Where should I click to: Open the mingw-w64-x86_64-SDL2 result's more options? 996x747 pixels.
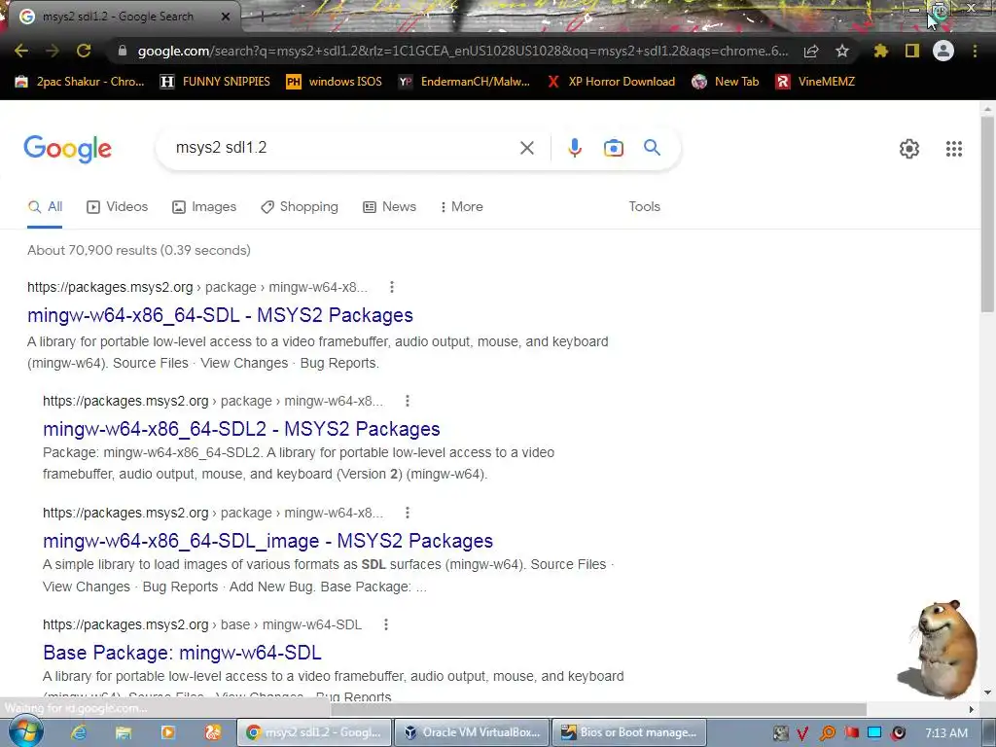408,401
